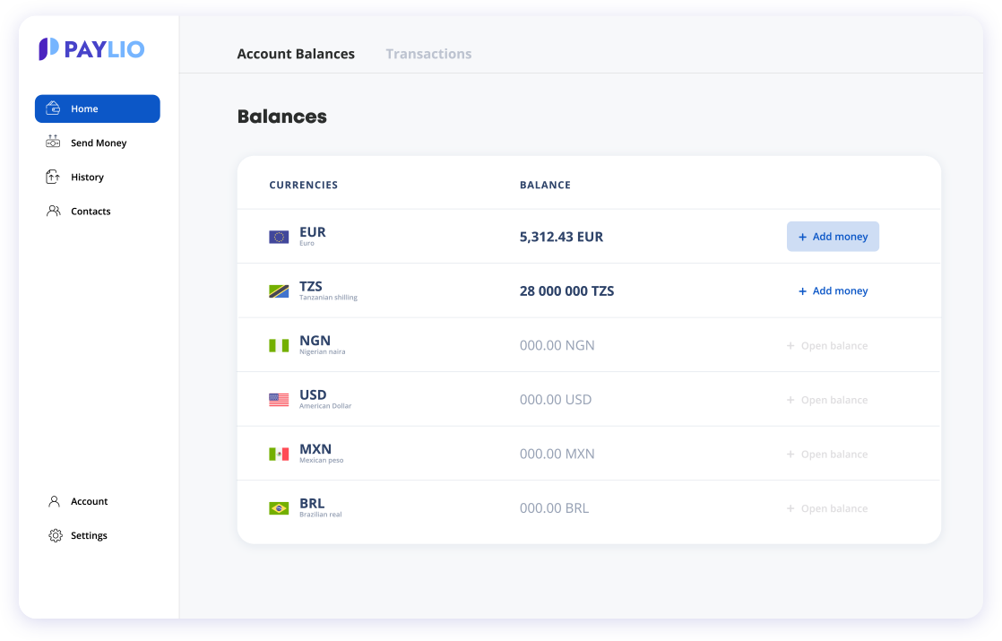
Task: Click the Paylio logo icon
Action: (x=48, y=49)
